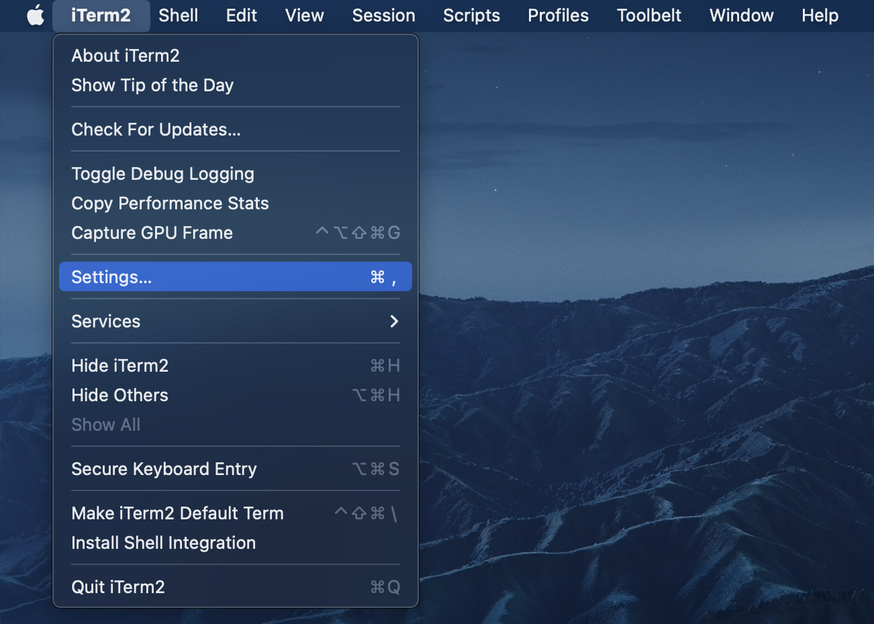The height and width of the screenshot is (624, 874).
Task: Capture a GPU Frame
Action: coord(152,233)
